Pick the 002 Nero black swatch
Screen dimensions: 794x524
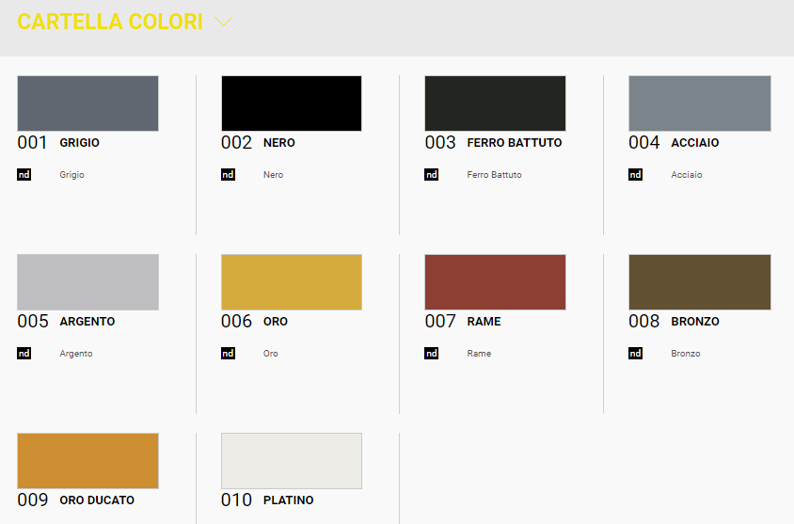[x=292, y=103]
